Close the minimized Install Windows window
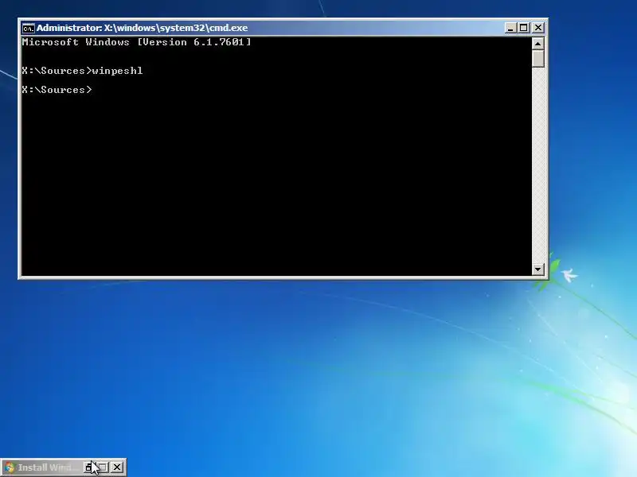Image resolution: width=637 pixels, height=477 pixels. [117, 467]
